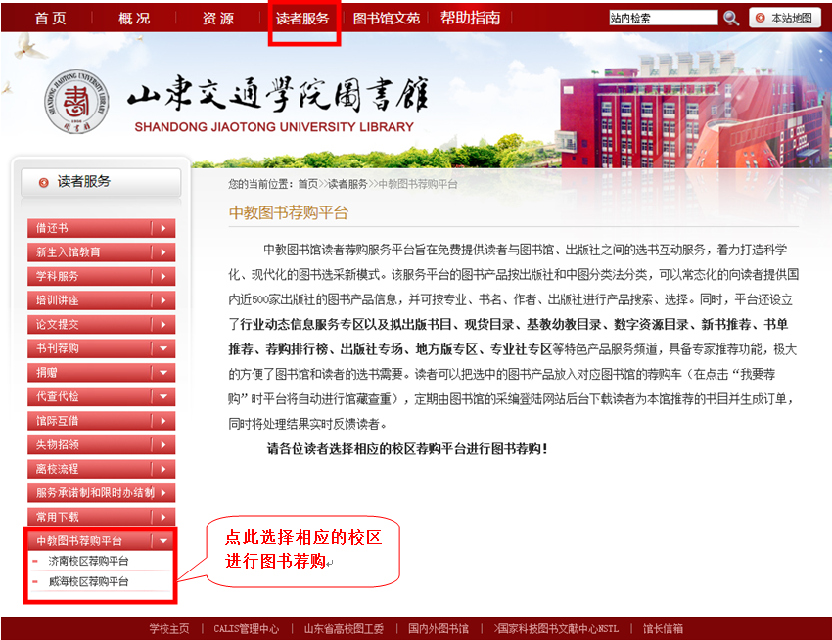Open 馆长信箱 footer link

point(664,629)
